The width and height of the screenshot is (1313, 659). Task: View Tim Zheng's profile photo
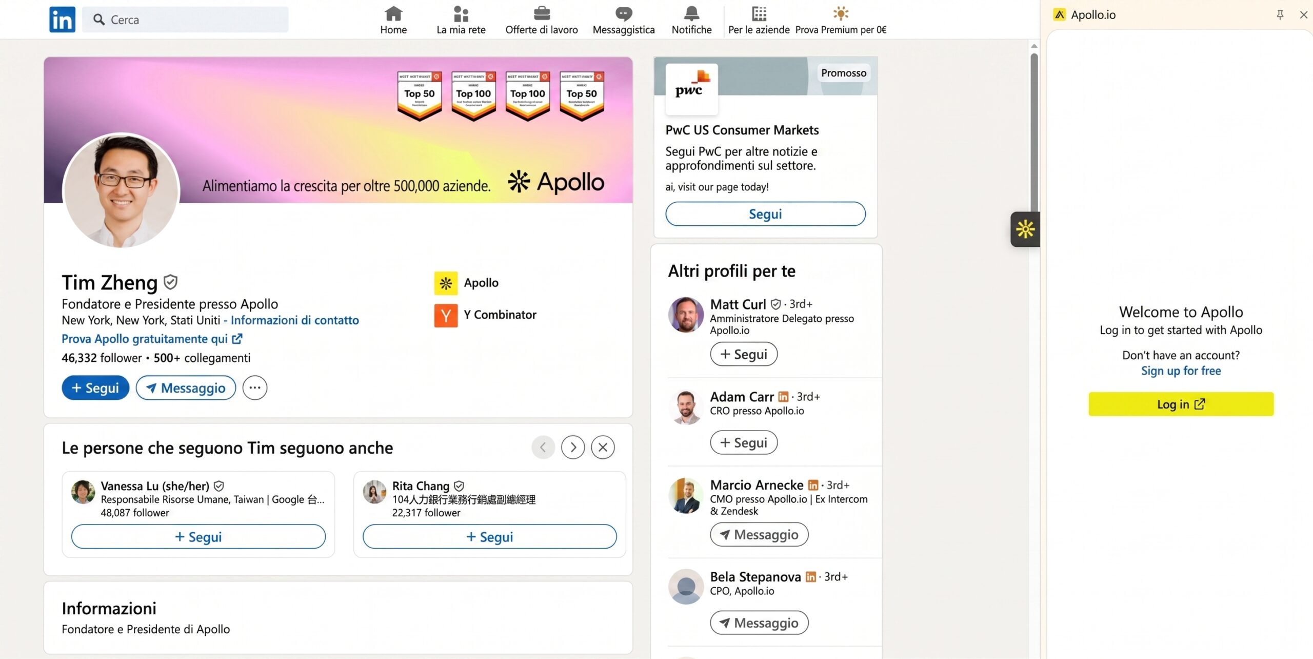pyautogui.click(x=121, y=190)
